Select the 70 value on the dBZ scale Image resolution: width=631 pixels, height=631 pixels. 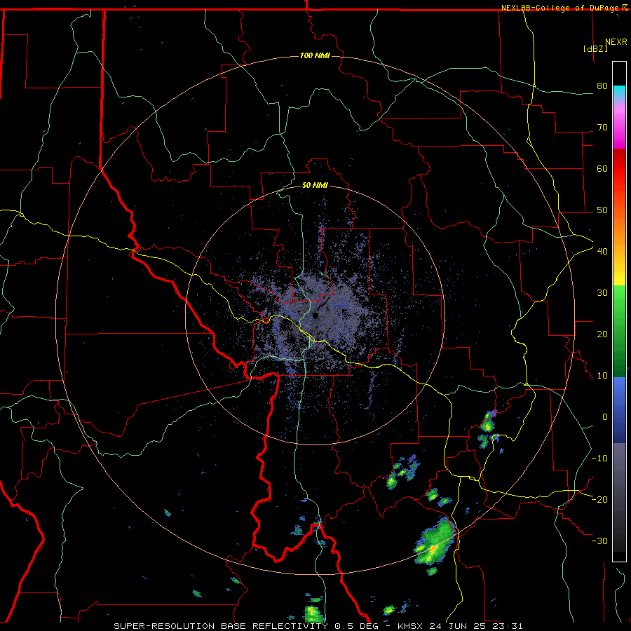[x=602, y=127]
